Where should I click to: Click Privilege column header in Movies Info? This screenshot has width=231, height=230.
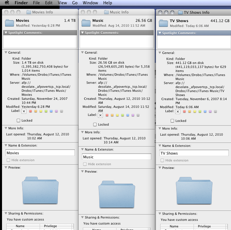(56, 226)
